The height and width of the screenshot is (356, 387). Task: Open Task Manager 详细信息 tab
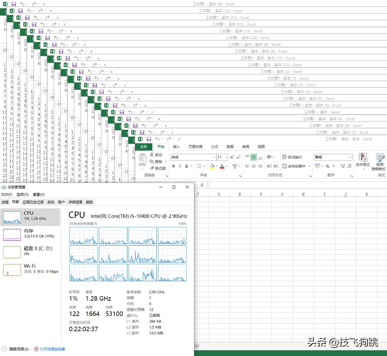click(75, 202)
